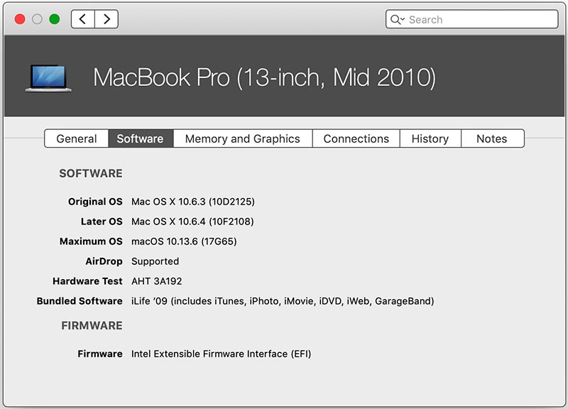This screenshot has width=568, height=409.
Task: Click the 'Firmware' row label
Action: coord(100,354)
